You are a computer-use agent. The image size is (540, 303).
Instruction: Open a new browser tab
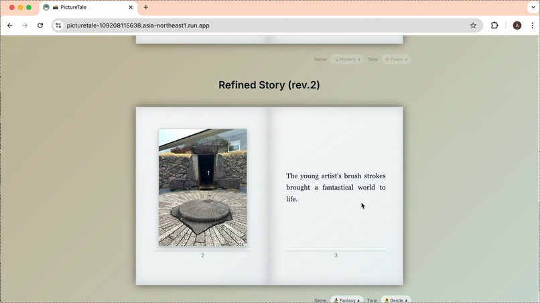146,7
